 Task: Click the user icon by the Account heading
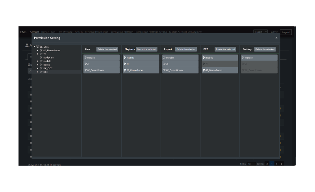27,45
